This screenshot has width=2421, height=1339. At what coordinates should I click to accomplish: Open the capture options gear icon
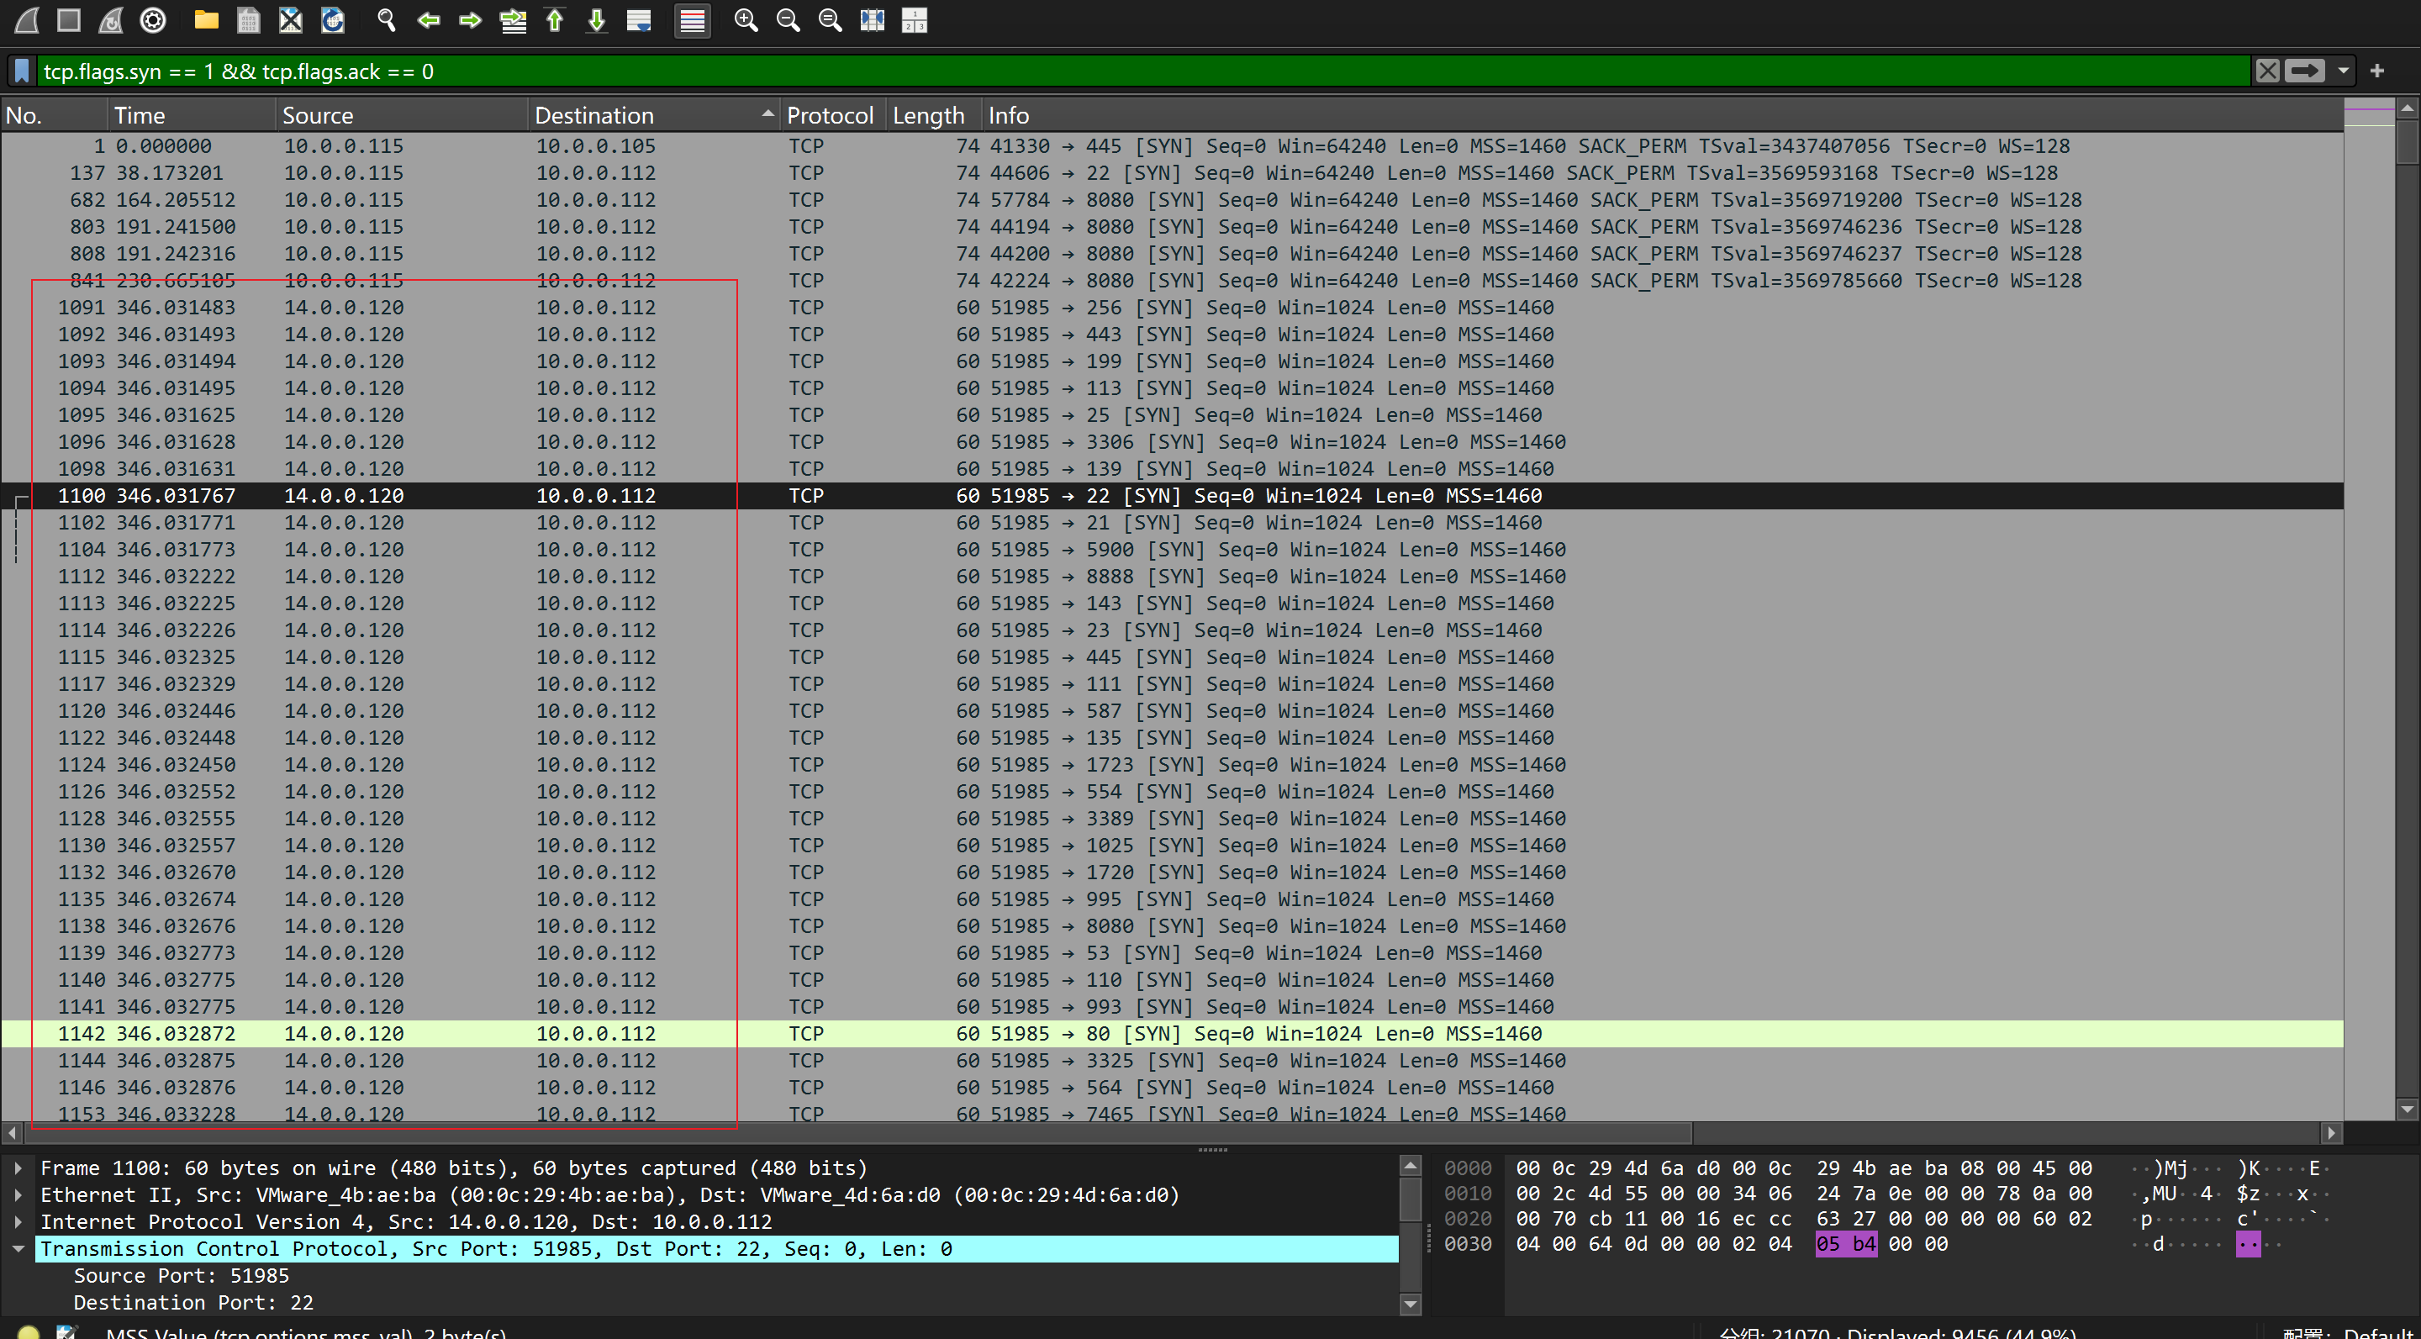pos(153,19)
